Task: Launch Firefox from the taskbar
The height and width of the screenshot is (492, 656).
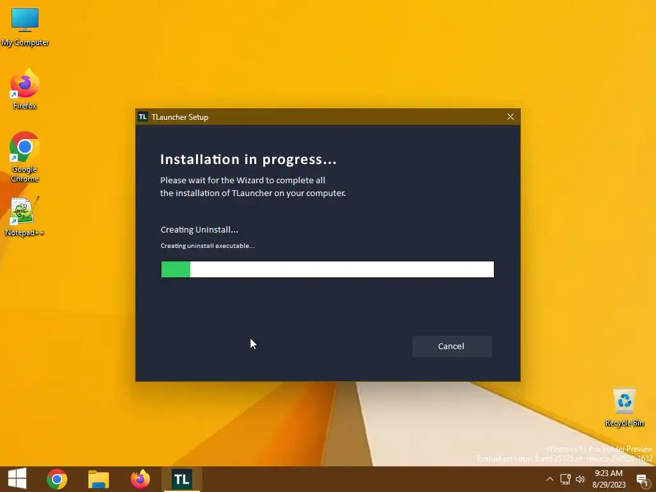Action: point(140,479)
